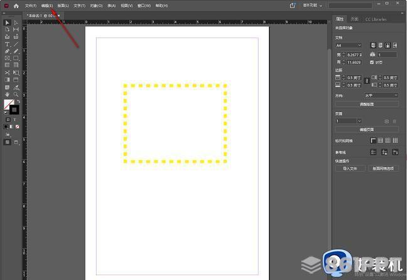Screen dimensions: 408x280
Task: Select the Eyedropper tool
Action: [16, 87]
